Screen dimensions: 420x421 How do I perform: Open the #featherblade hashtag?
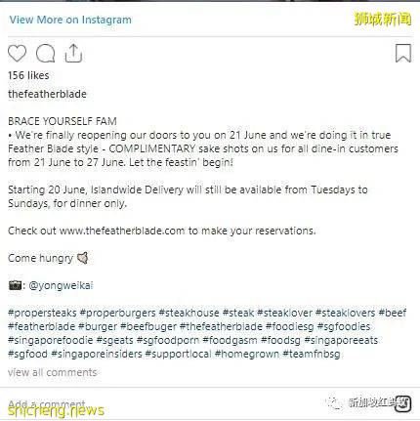(42, 326)
